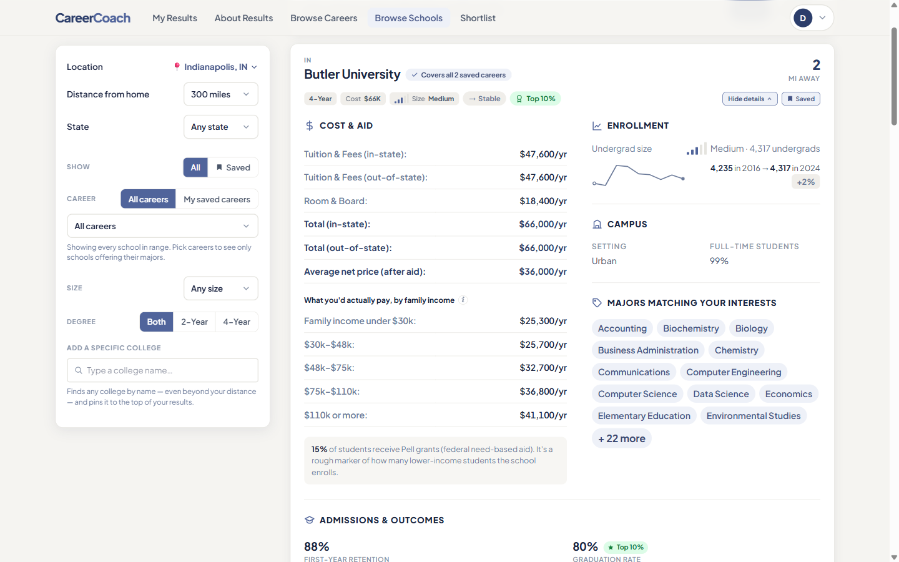
Task: Open the Any size dropdown
Action: (221, 288)
